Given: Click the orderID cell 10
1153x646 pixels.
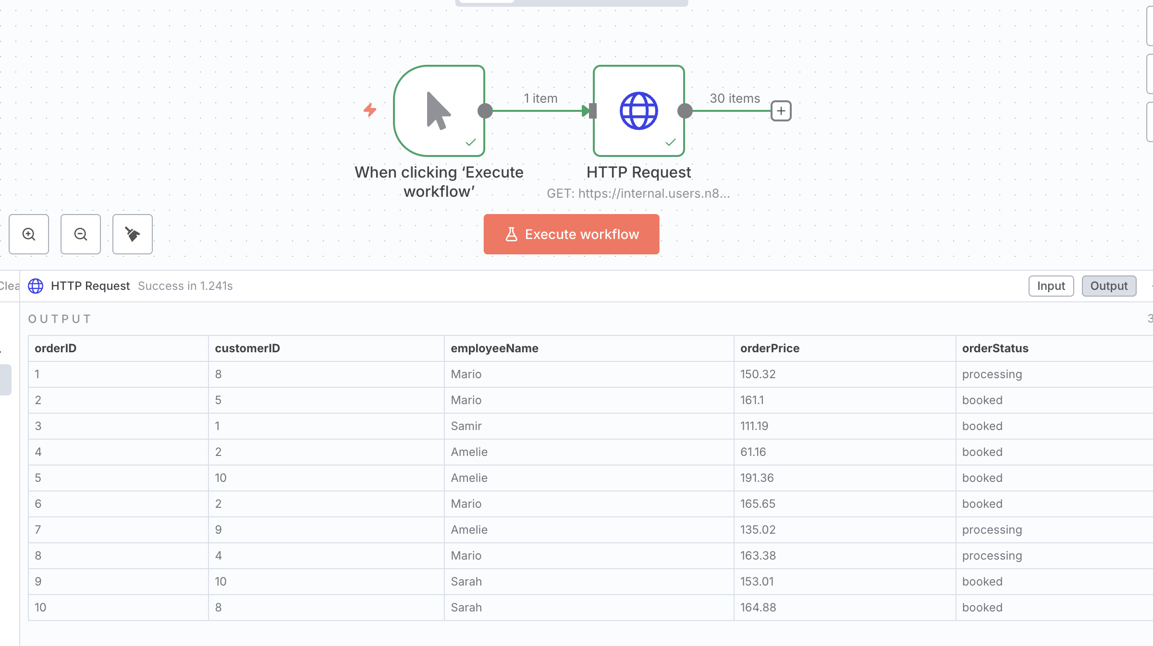Looking at the screenshot, I should (x=118, y=608).
